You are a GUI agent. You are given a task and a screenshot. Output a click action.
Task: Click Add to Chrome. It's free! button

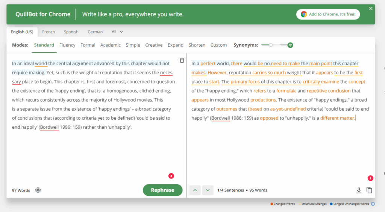(328, 14)
